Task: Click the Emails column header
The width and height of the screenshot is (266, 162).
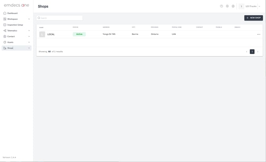Action: (237, 27)
